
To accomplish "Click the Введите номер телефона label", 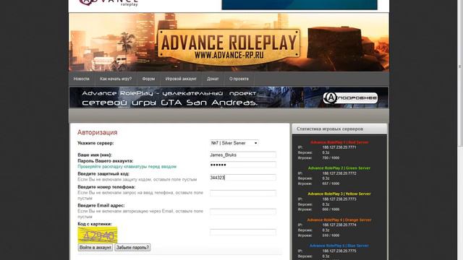I will (x=106, y=187).
